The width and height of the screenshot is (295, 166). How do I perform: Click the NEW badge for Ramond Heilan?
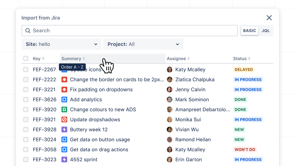(x=239, y=139)
